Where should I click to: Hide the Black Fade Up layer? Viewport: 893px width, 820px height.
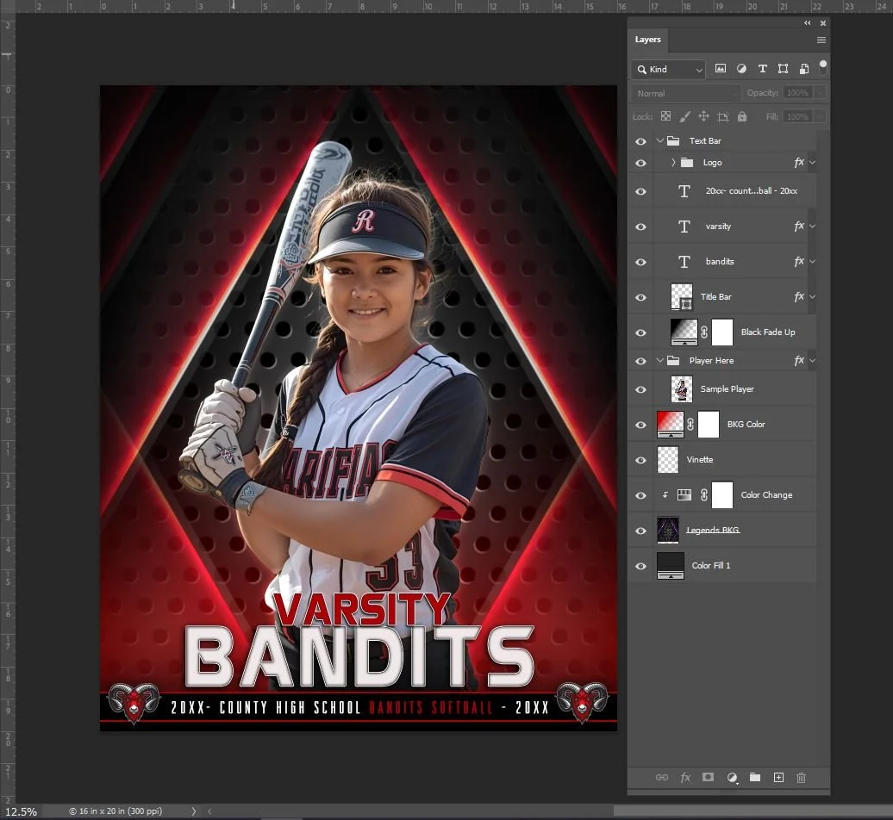coord(640,332)
